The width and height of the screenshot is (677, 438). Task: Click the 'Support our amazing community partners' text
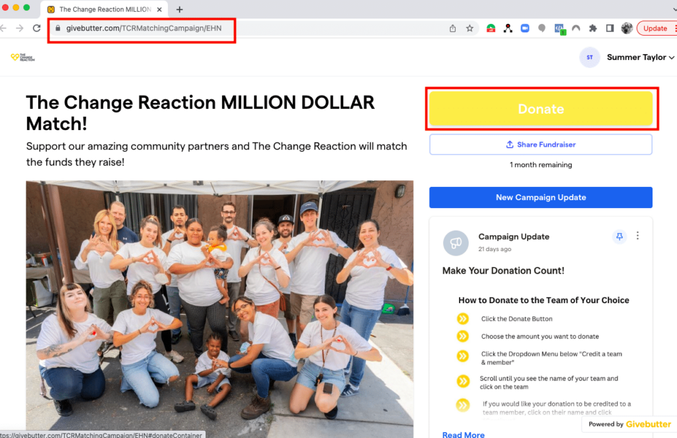click(216, 154)
